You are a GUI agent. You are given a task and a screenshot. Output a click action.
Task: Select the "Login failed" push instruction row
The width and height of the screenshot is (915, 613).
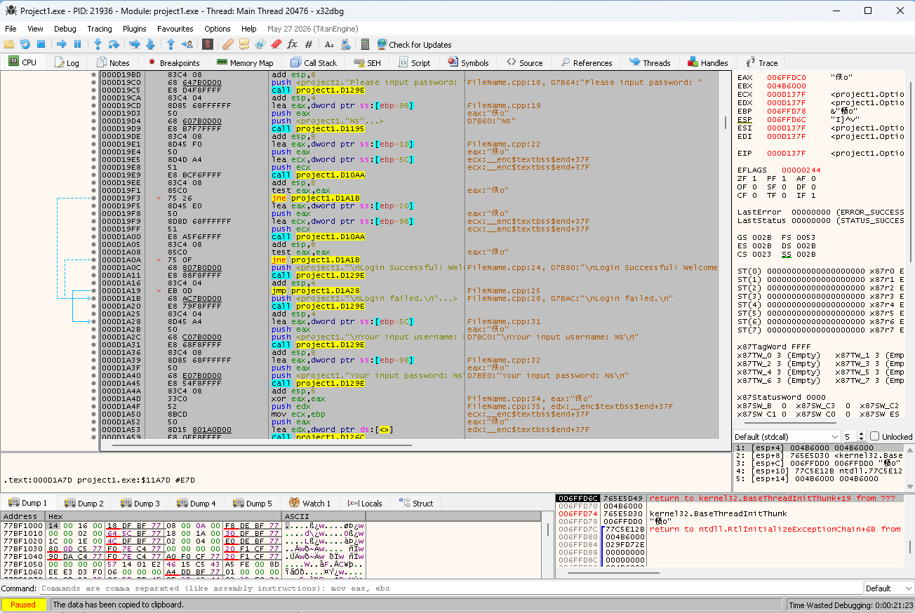[409, 298]
